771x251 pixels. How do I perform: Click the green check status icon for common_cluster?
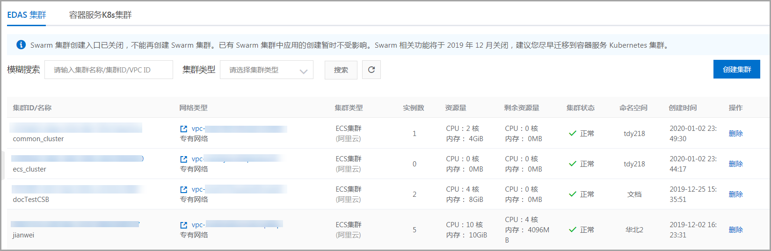[x=572, y=134]
